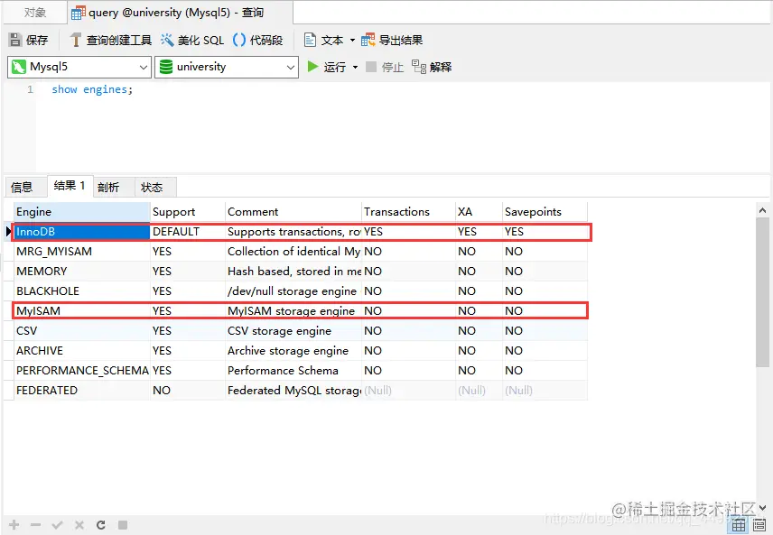
Task: Click (Null) Transactions cell in FEDERATED row
Action: (x=408, y=391)
